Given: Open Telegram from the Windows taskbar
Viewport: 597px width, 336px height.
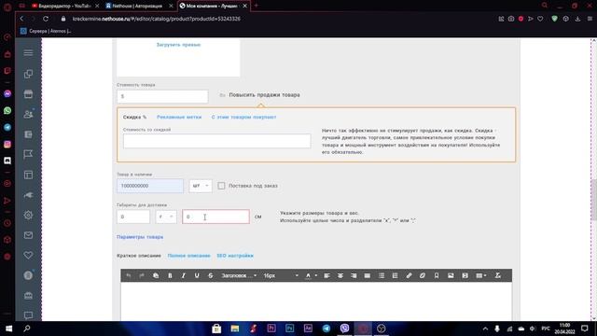Looking at the screenshot, I should pos(326,329).
